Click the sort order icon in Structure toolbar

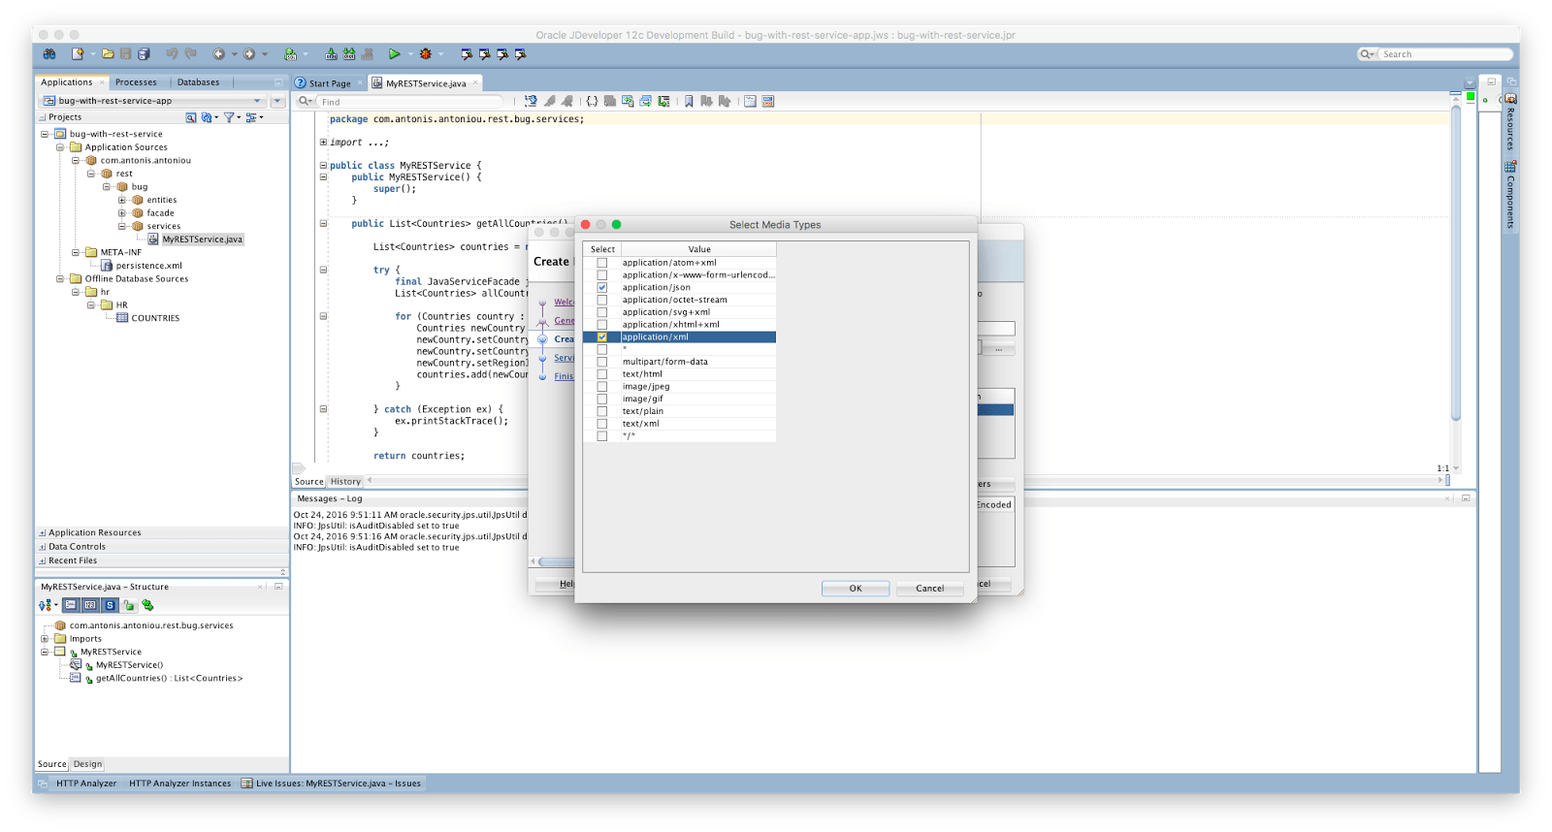click(46, 605)
